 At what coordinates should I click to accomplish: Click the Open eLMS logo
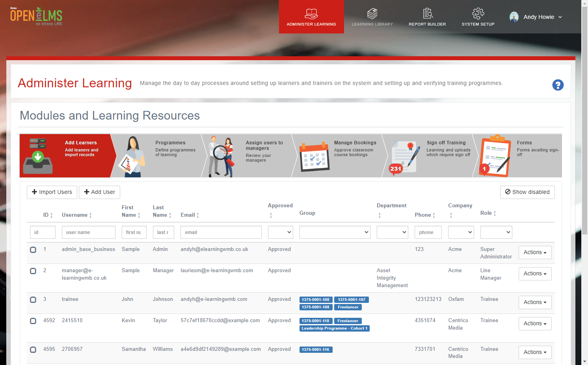coord(36,17)
